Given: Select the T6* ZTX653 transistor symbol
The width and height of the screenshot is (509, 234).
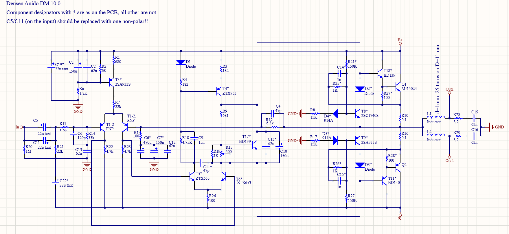Looking at the screenshot, I should click(223, 176).
